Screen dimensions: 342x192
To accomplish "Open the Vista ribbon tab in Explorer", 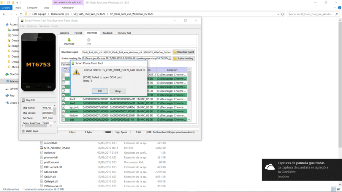I will (x=46, y=8).
